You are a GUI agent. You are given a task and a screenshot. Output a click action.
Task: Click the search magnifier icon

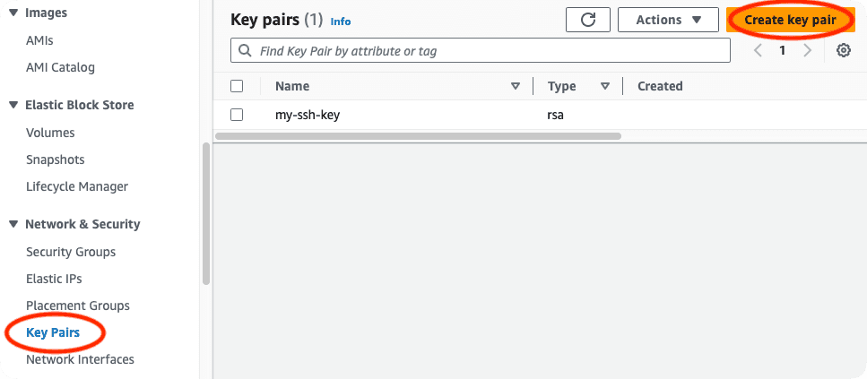pos(245,51)
